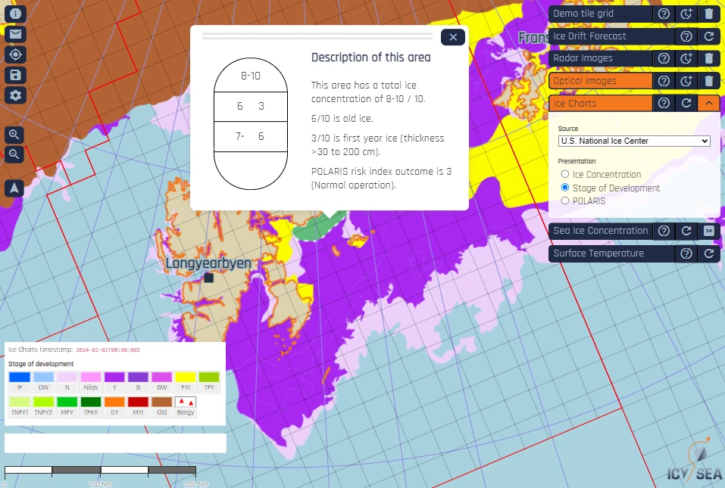Open the Source dropdown for ice charts
This screenshot has height=488, width=725.
point(634,141)
